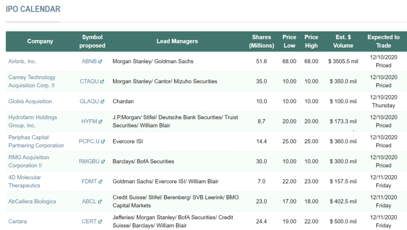Open external link icon beside RMGBU

(x=103, y=162)
